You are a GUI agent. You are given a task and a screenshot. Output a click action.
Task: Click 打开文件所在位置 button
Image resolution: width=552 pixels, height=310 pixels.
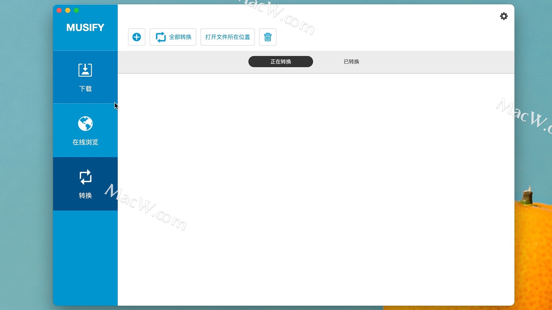click(227, 37)
